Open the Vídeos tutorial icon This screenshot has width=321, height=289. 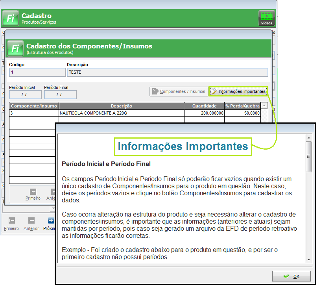[266, 18]
